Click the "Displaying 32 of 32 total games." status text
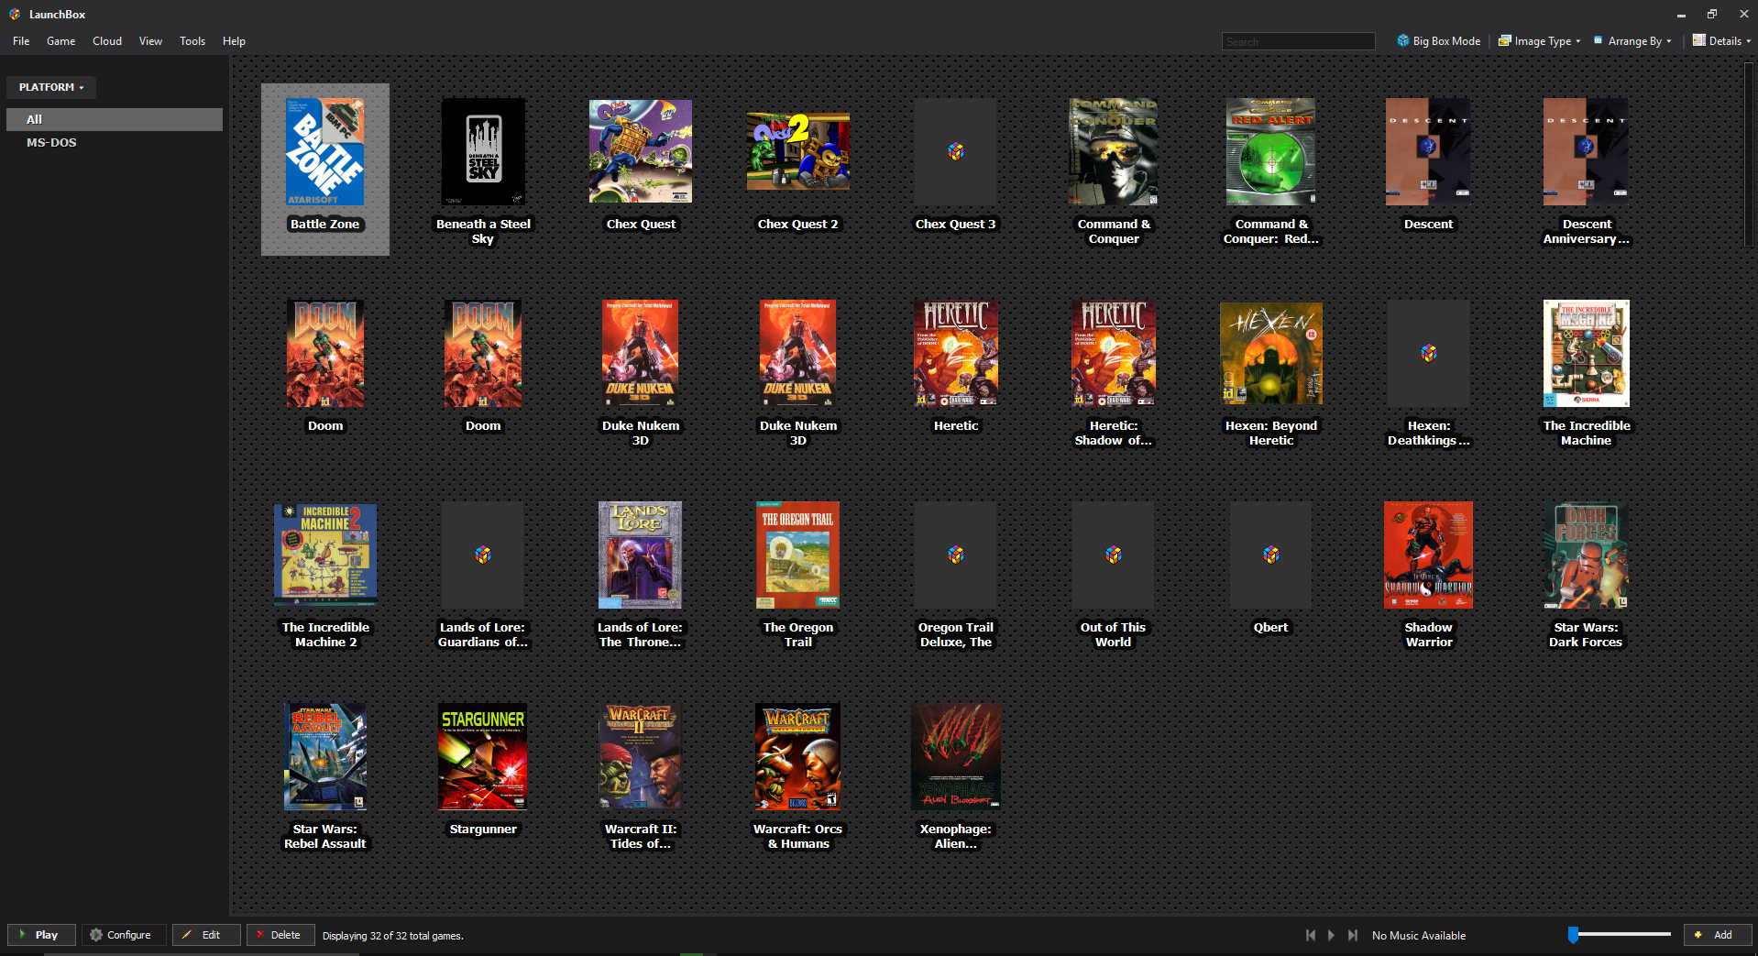This screenshot has width=1758, height=956. tap(393, 936)
